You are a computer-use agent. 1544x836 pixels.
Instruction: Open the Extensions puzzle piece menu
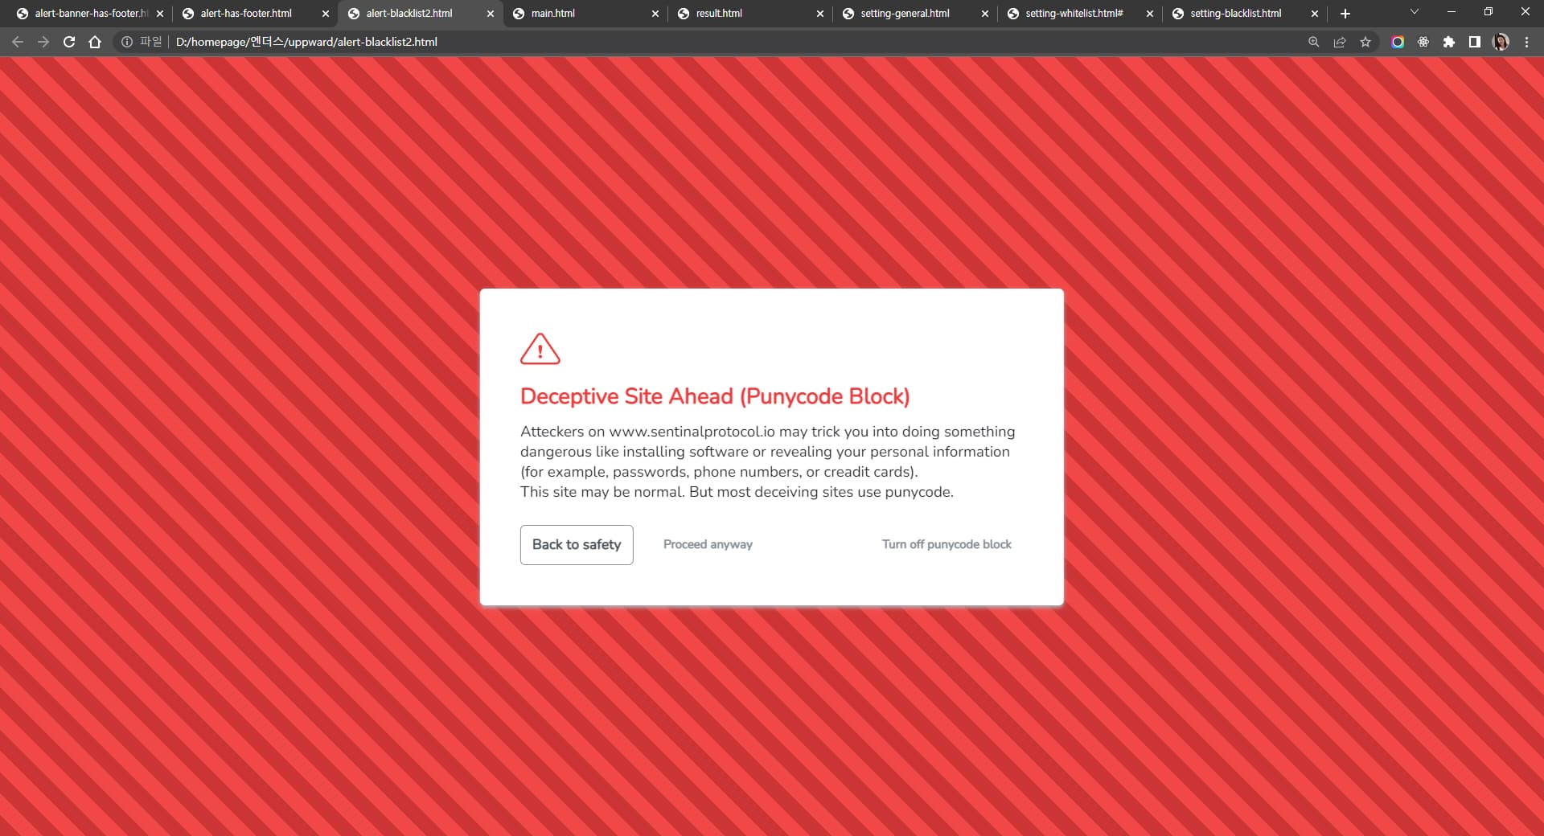[x=1449, y=42]
